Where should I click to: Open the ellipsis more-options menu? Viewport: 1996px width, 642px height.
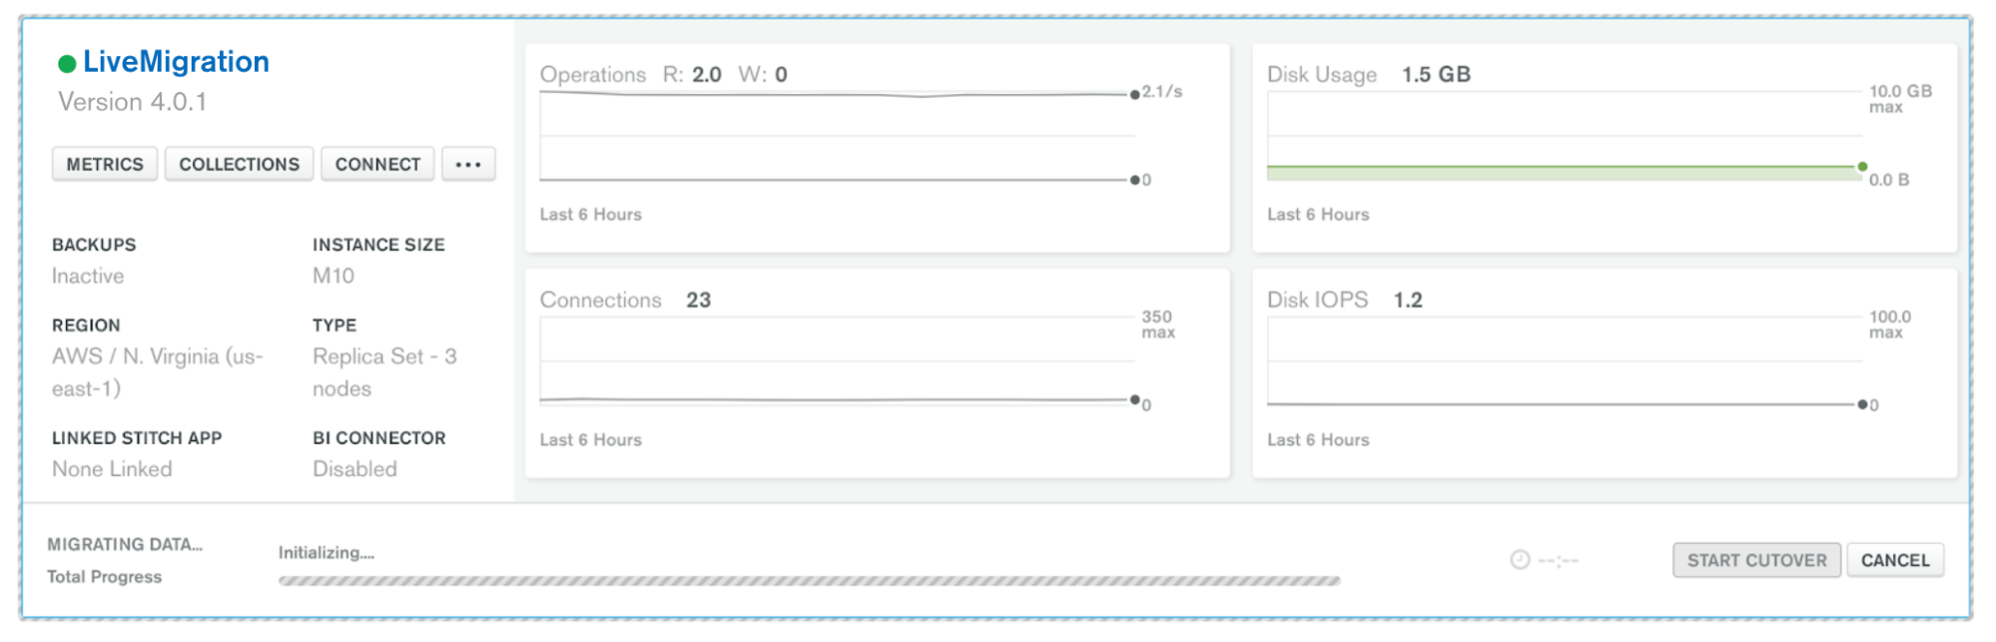(x=468, y=164)
